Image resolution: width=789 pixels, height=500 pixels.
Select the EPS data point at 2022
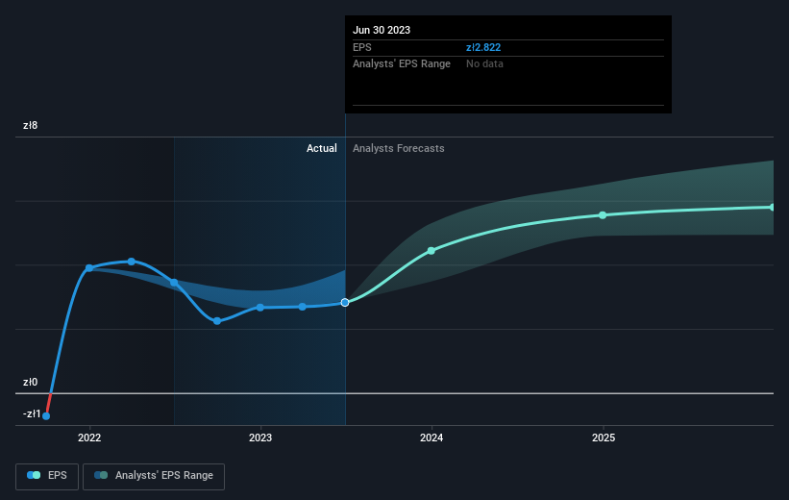pos(89,268)
